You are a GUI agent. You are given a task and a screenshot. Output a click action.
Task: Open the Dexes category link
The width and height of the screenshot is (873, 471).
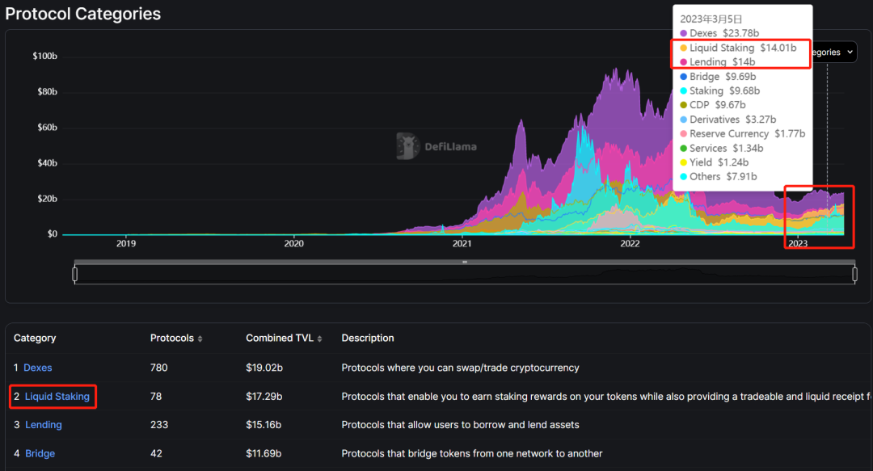tap(38, 368)
